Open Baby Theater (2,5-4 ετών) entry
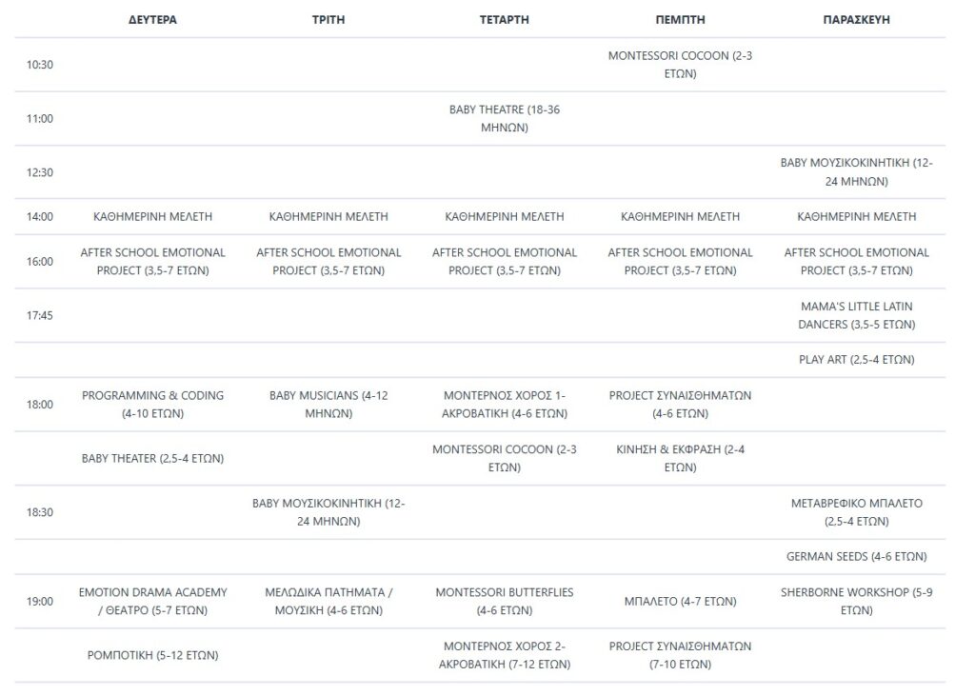Viewport: 975px width, 696px height. (x=152, y=459)
